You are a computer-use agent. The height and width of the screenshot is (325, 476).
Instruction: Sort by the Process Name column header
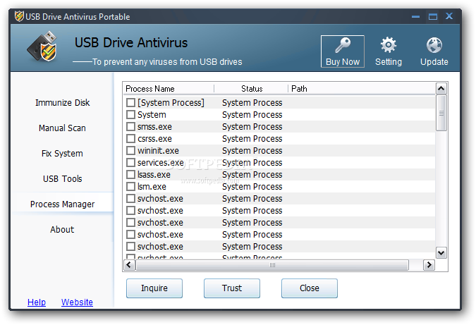tap(169, 89)
